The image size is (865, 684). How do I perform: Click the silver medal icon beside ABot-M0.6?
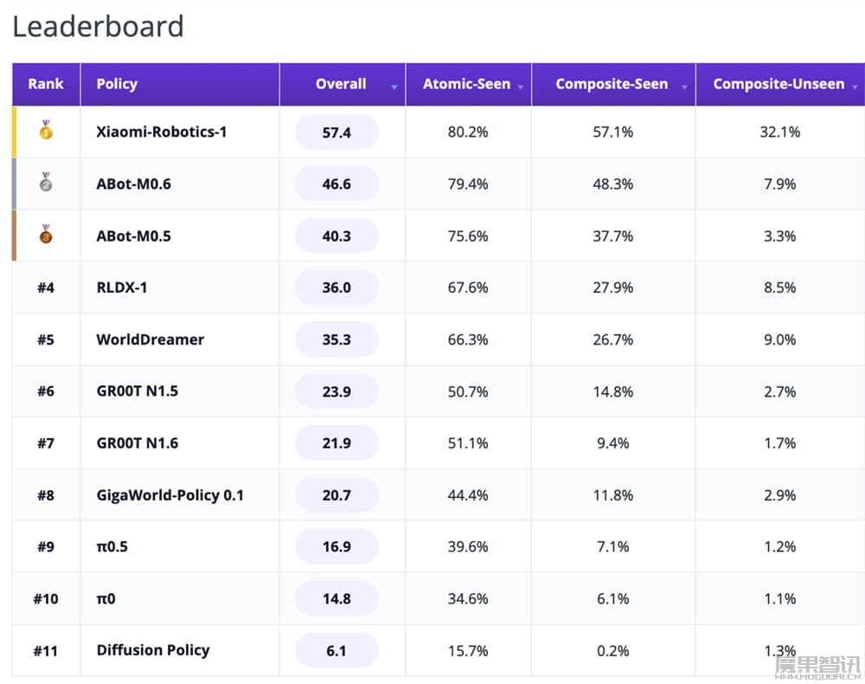point(46,182)
